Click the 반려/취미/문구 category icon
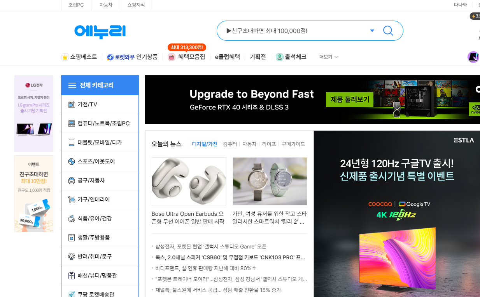The image size is (480, 297). (72, 256)
